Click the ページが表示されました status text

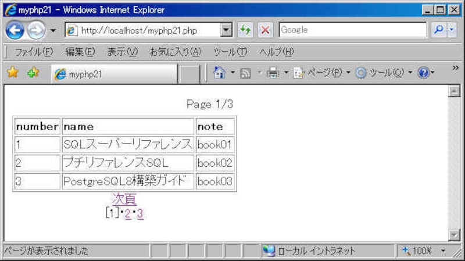tap(46, 251)
